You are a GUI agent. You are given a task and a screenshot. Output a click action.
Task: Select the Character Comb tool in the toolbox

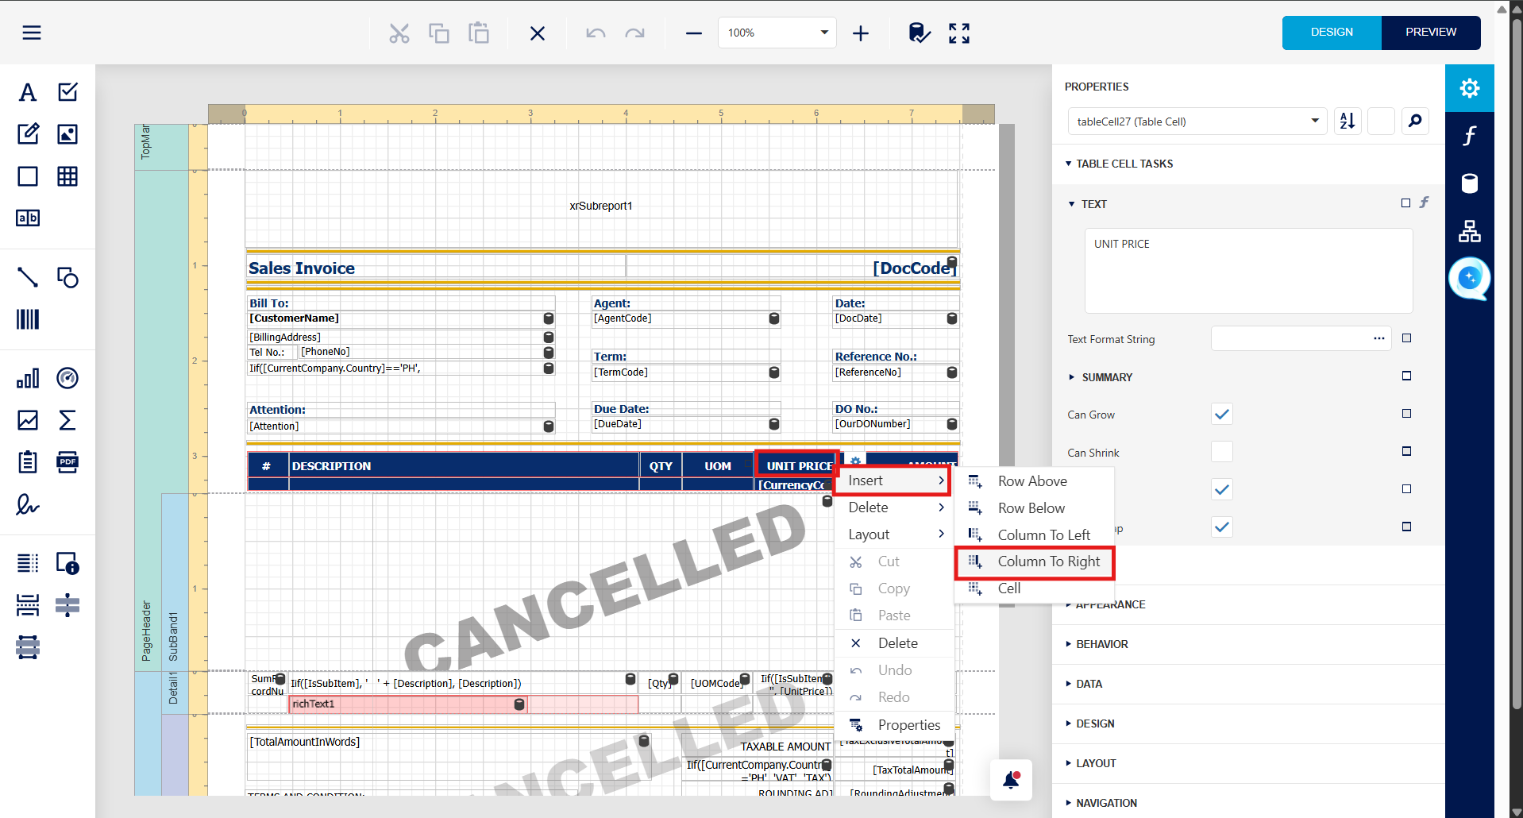tap(28, 218)
